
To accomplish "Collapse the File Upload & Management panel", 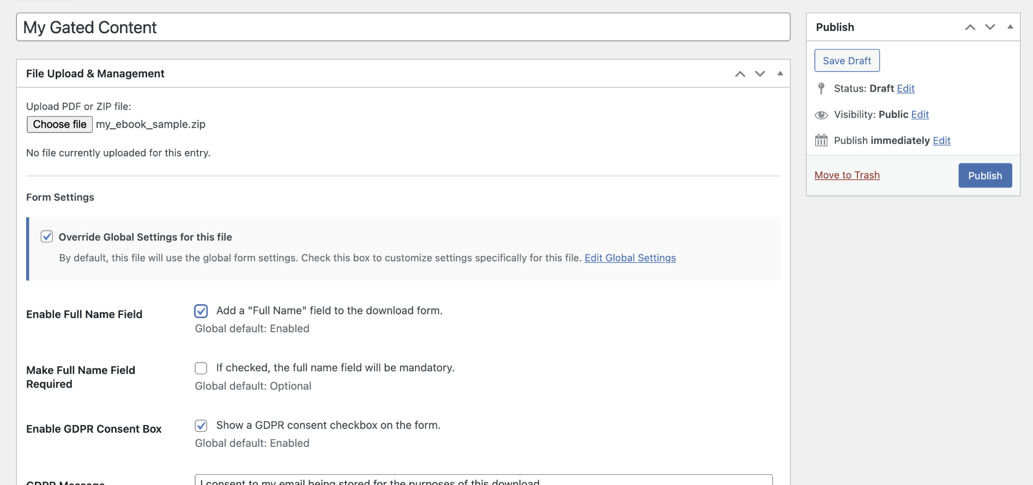I will [780, 74].
